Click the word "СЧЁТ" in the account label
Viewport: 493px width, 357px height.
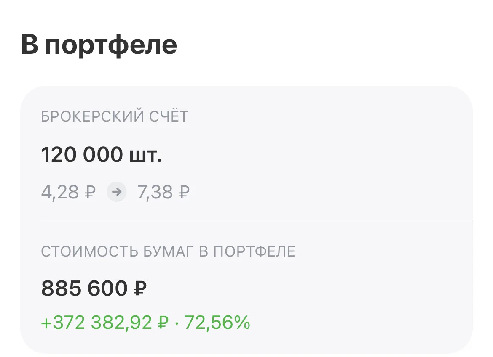pyautogui.click(x=169, y=116)
